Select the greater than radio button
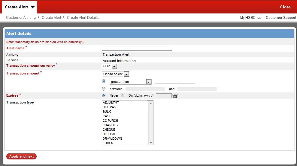The height and width of the screenshot is (166, 297). point(104,81)
